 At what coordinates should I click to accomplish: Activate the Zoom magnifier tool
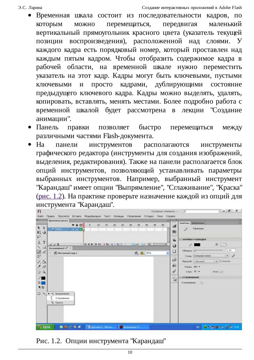[44, 272]
